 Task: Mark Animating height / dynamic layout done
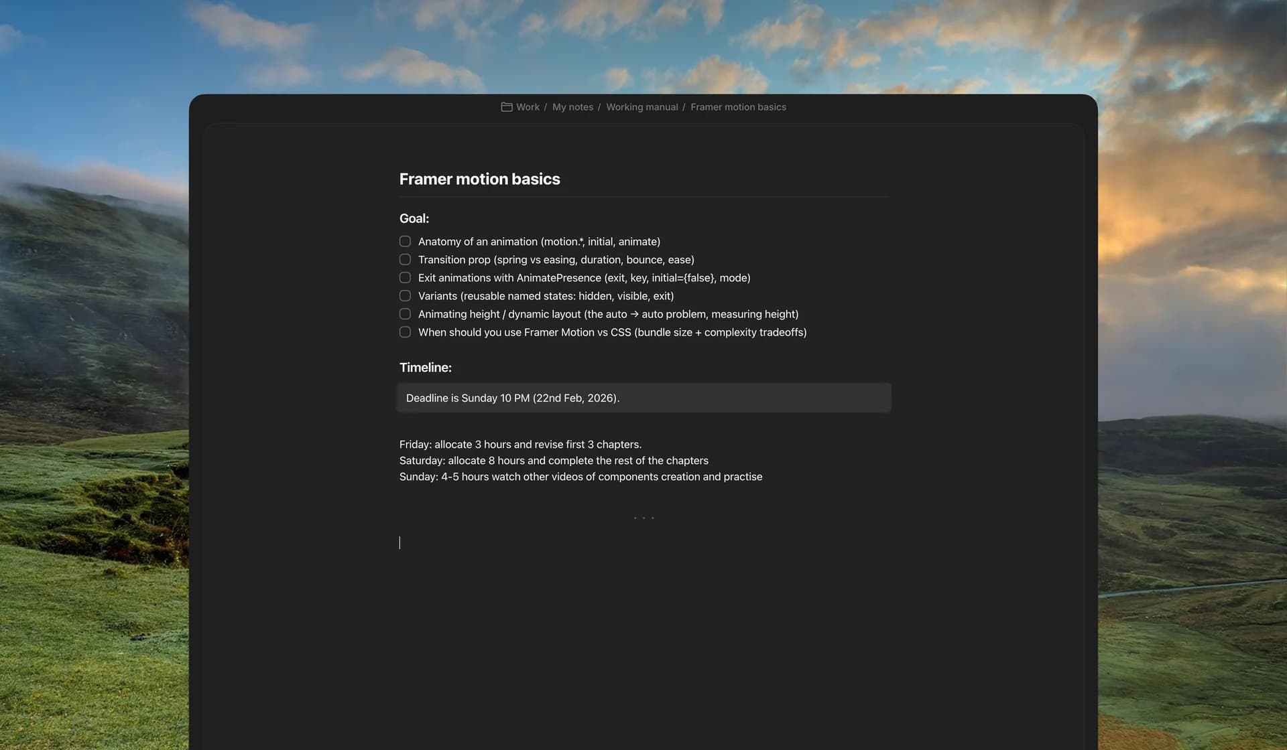(x=405, y=313)
